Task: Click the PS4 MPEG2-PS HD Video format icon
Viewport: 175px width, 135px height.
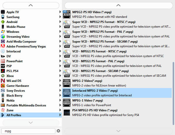Action: pyautogui.click(x=67, y=113)
